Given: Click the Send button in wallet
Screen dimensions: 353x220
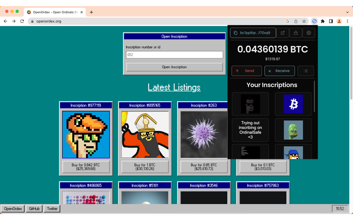Looking at the screenshot, I should tap(247, 71).
